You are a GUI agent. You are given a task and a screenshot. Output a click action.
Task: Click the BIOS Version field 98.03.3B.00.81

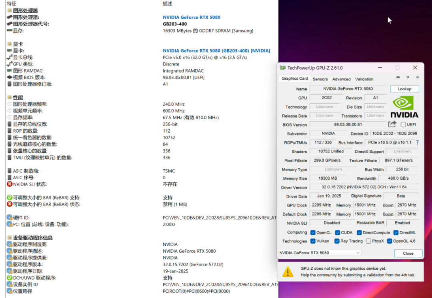(x=348, y=124)
